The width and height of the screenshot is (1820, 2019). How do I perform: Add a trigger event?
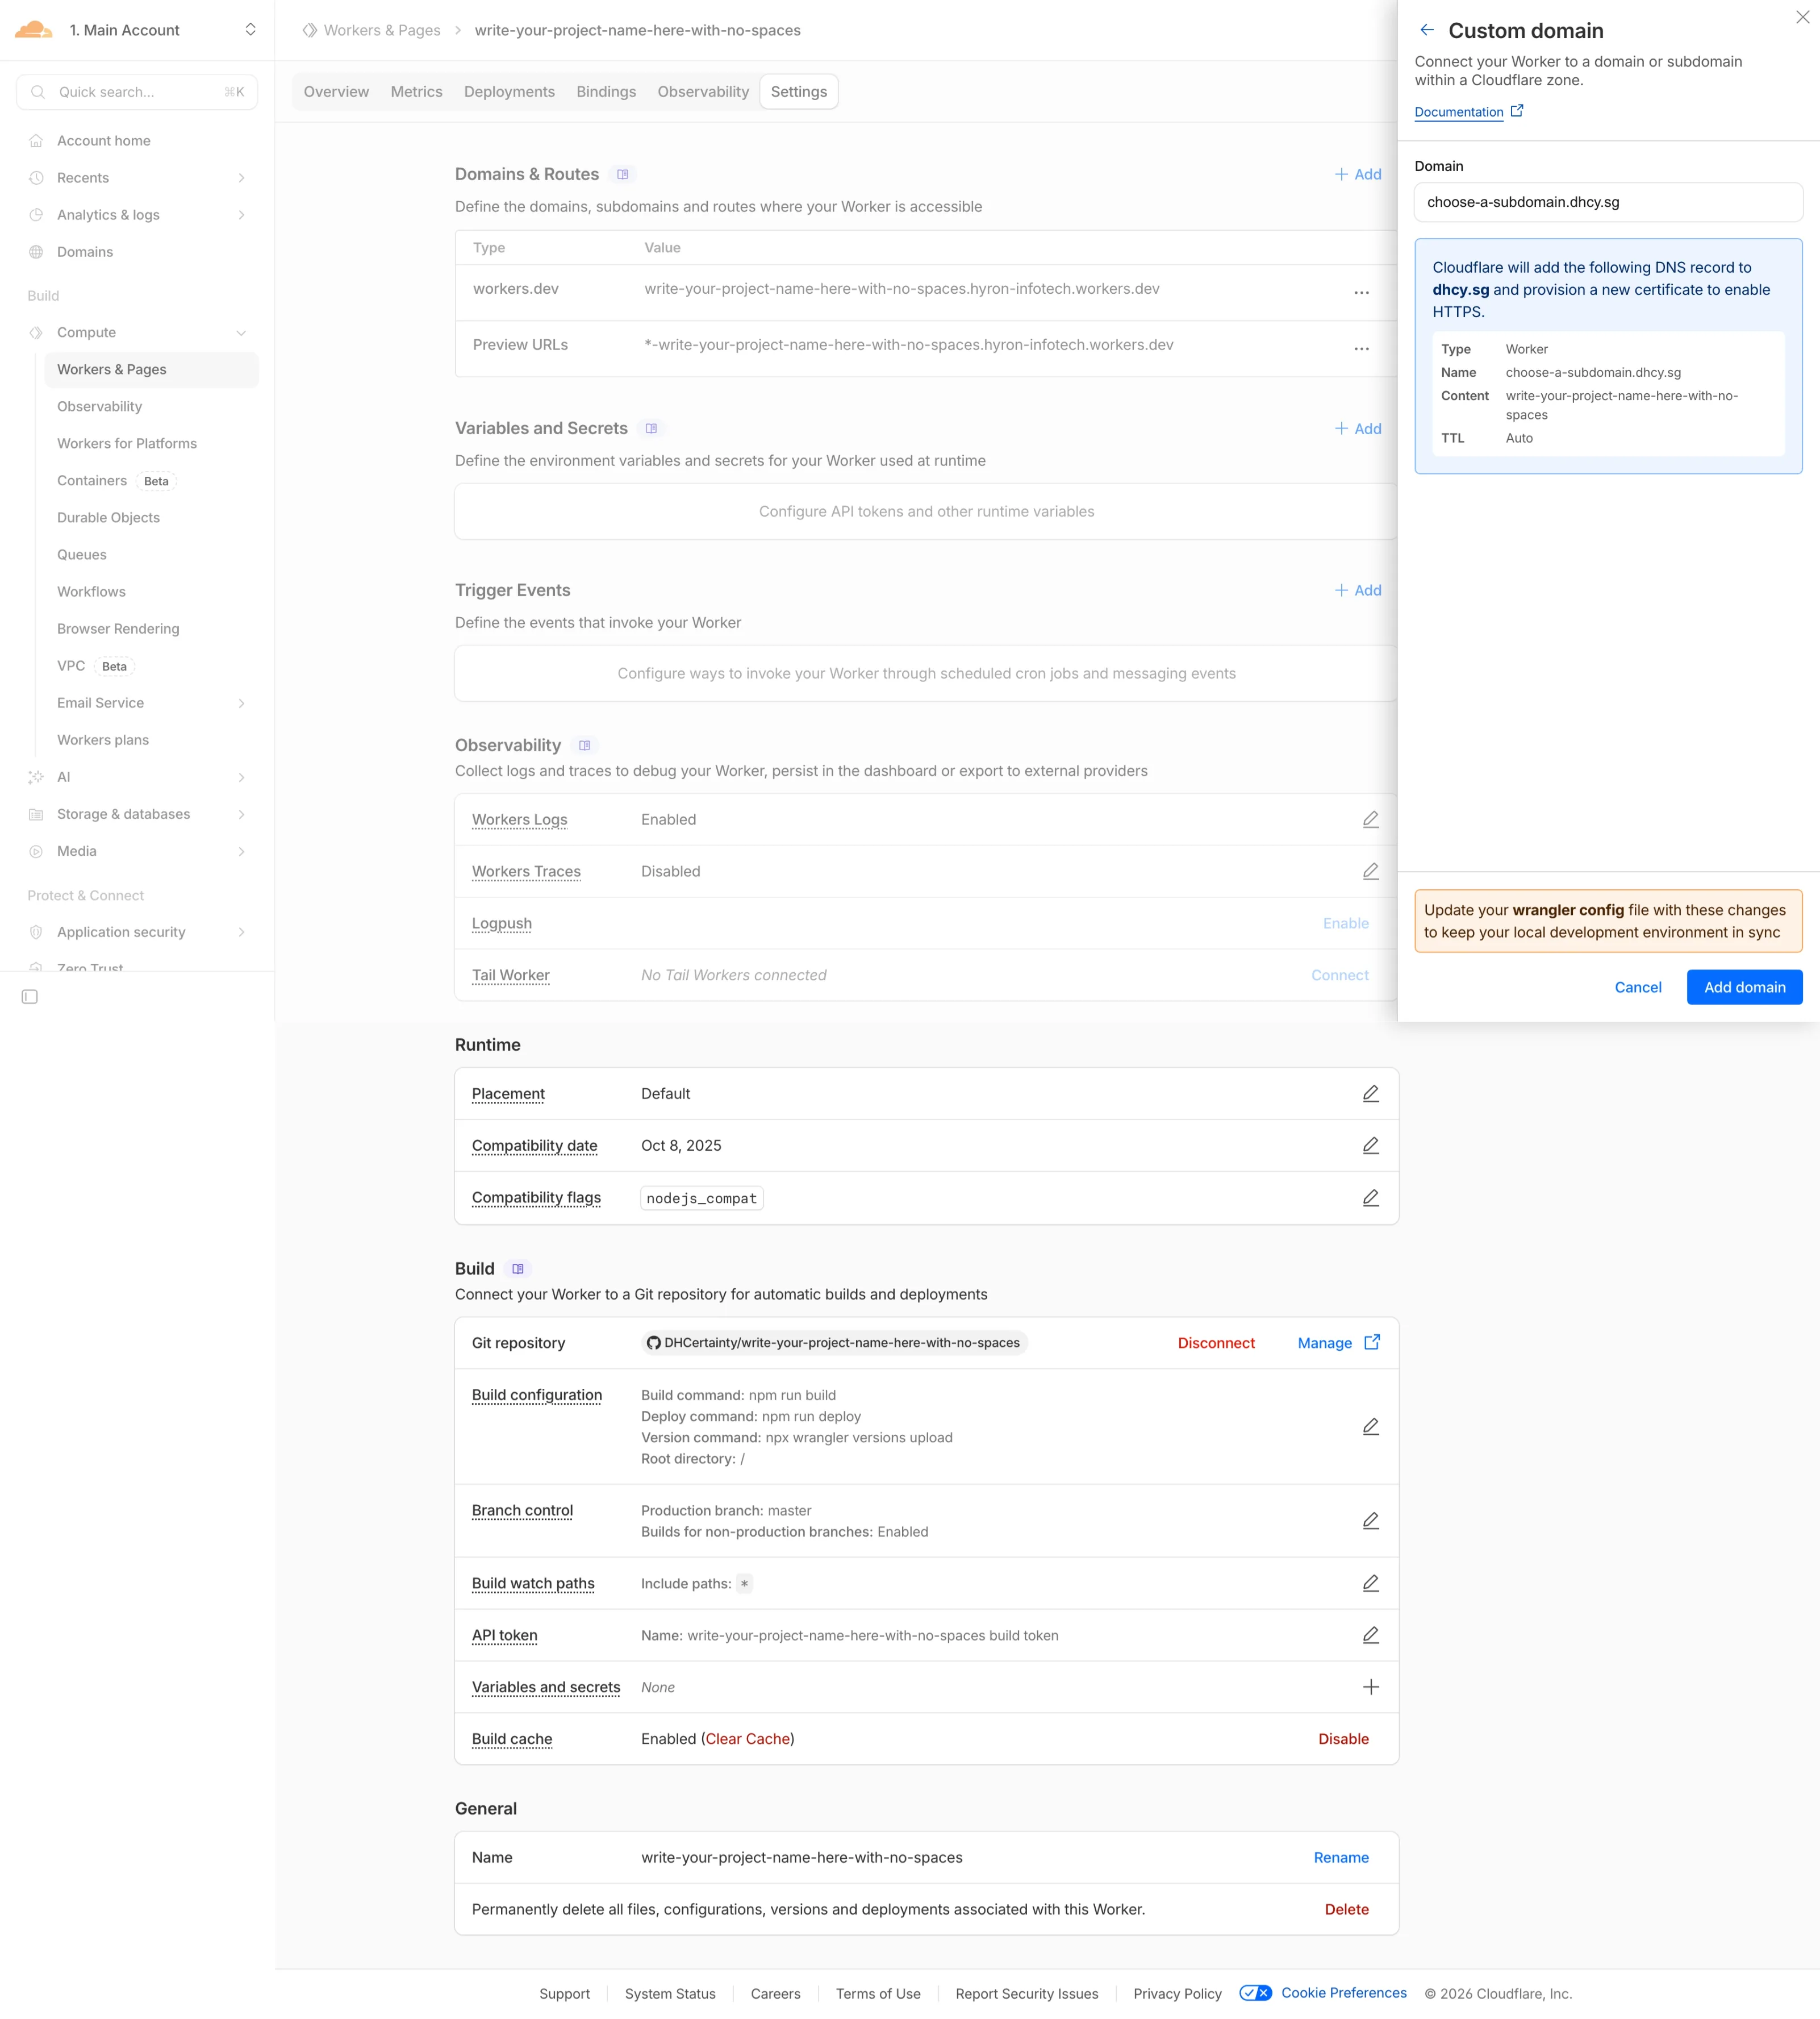coord(1358,590)
